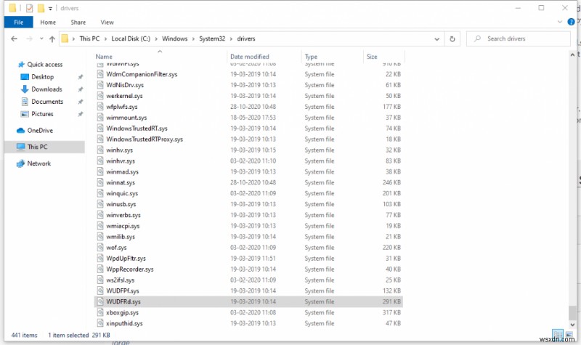Click the Back navigation arrow
The image size is (581, 345).
[x=14, y=38]
